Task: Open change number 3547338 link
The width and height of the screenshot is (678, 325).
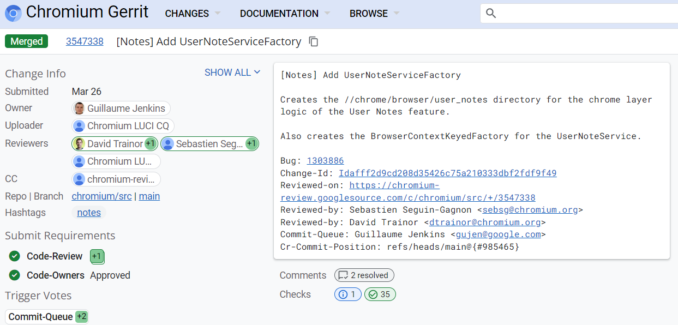Action: tap(85, 41)
